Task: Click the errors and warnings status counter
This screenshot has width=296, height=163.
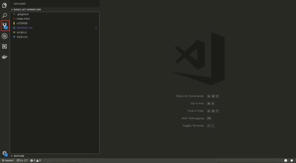Action: pyautogui.click(x=36, y=160)
